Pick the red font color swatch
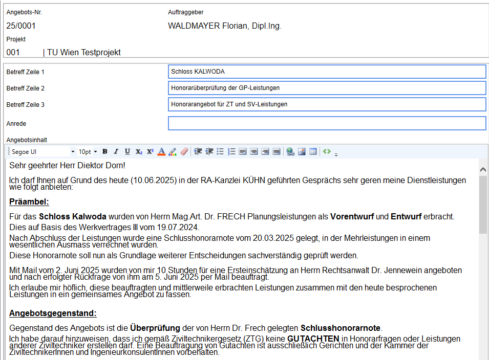This screenshot has height=360, width=489. point(161,152)
